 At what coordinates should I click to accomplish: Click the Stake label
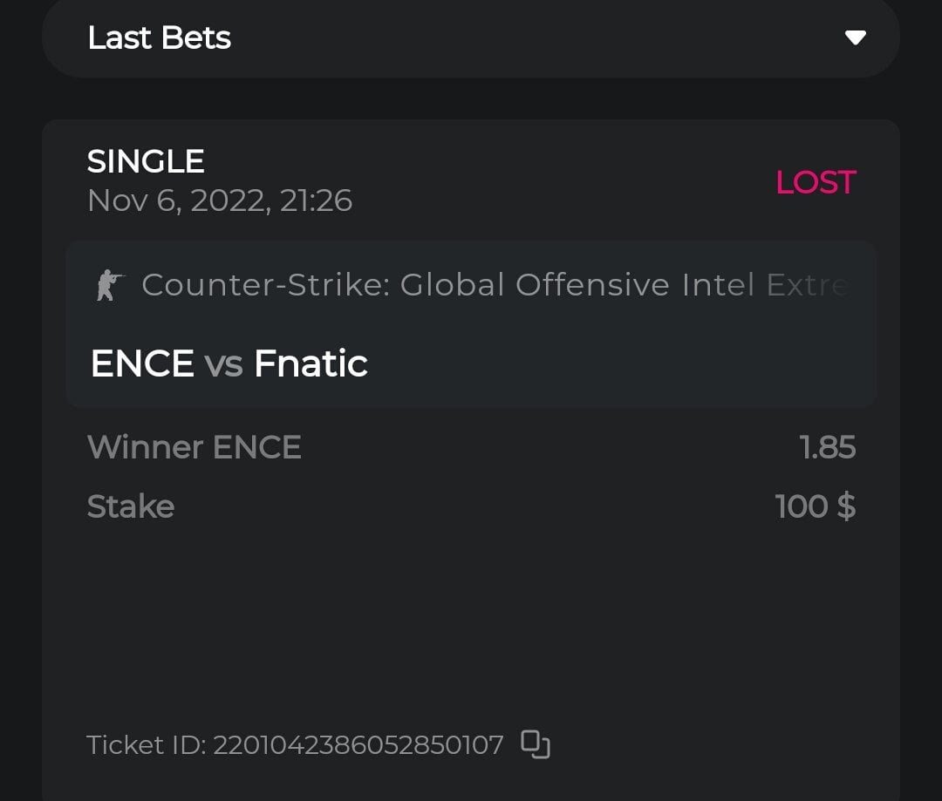131,506
